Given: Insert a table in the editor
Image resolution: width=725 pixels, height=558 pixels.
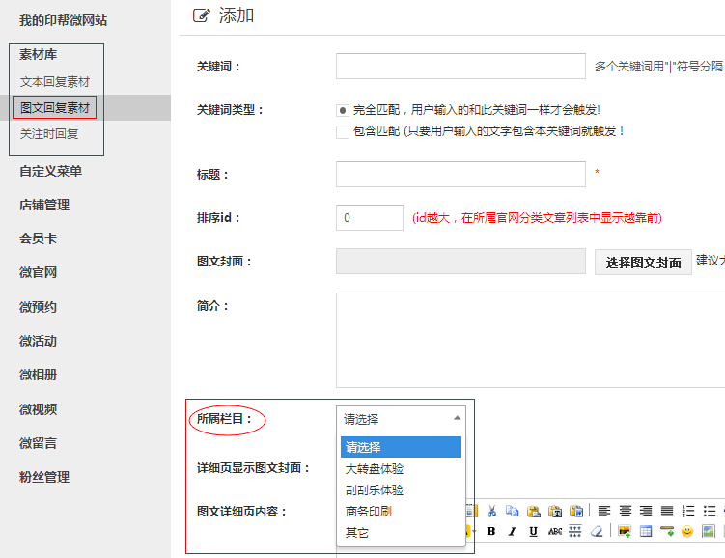Looking at the screenshot, I should click(x=646, y=531).
